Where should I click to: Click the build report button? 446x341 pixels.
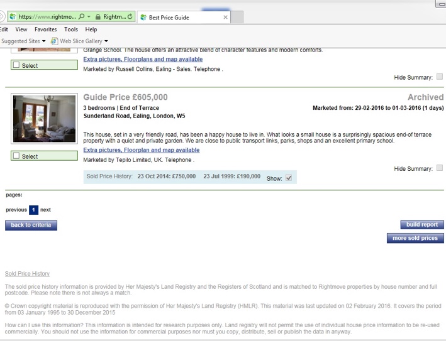click(x=422, y=225)
